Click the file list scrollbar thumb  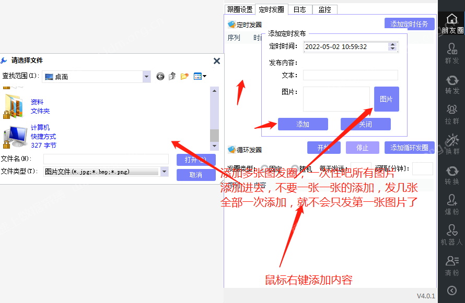pos(214,136)
